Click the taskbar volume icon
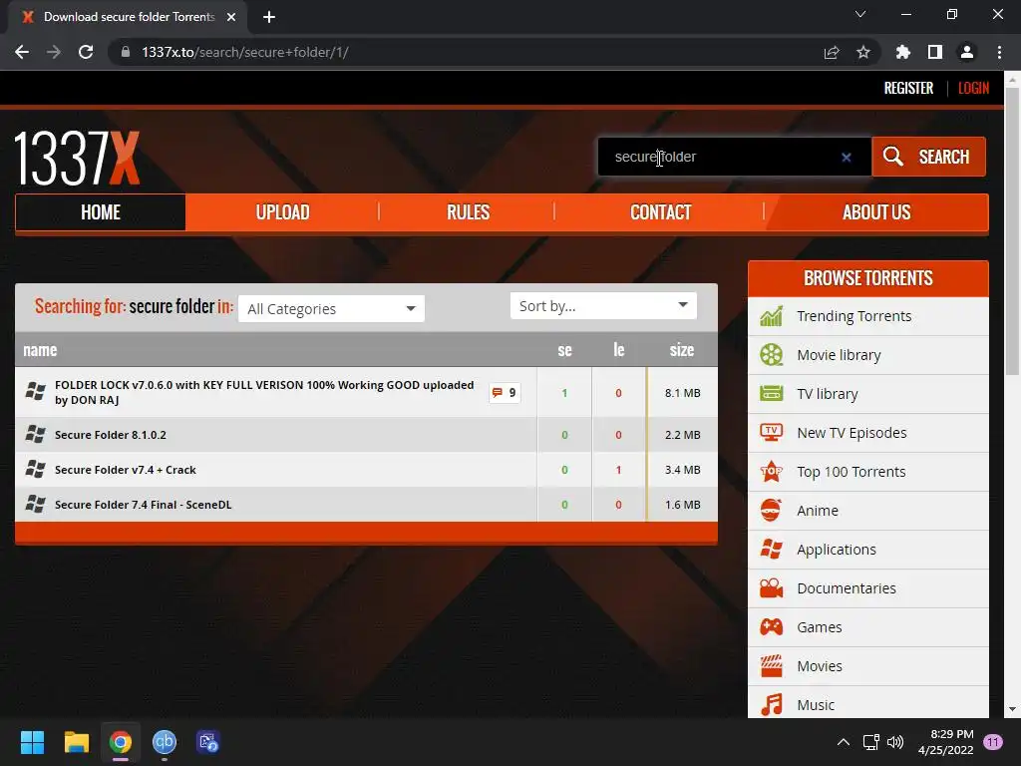This screenshot has width=1021, height=766. pyautogui.click(x=896, y=742)
